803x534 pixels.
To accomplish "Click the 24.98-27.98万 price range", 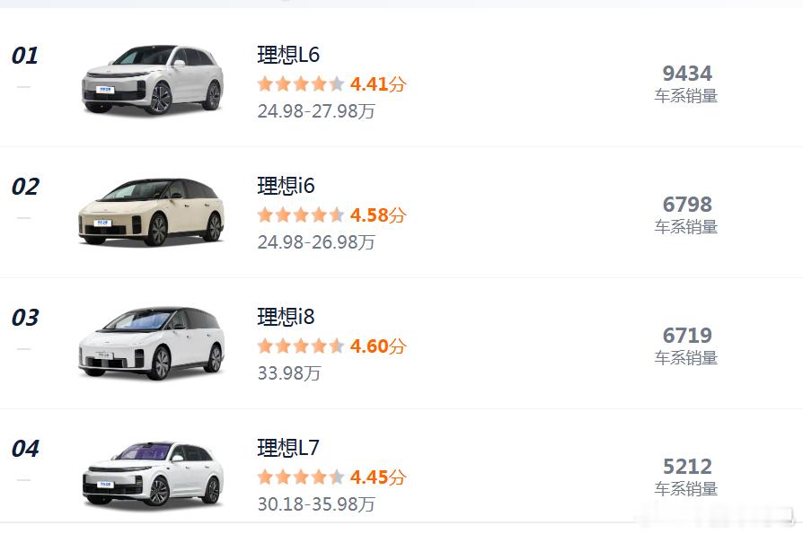I will point(316,111).
